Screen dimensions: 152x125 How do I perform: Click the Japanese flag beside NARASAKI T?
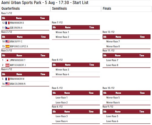(x=7, y=60)
